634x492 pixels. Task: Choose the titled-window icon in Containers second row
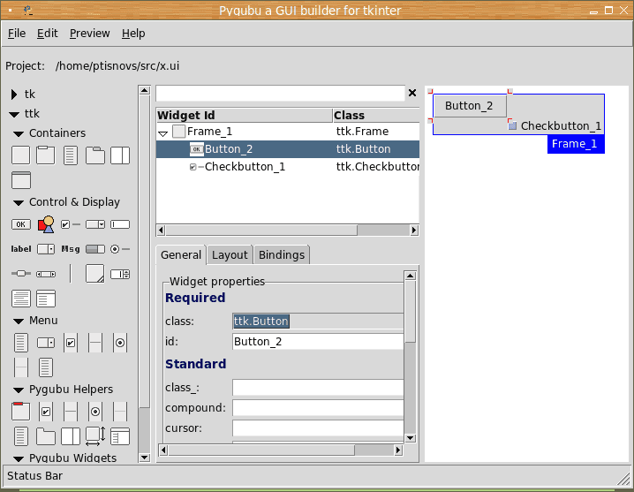(x=21, y=180)
